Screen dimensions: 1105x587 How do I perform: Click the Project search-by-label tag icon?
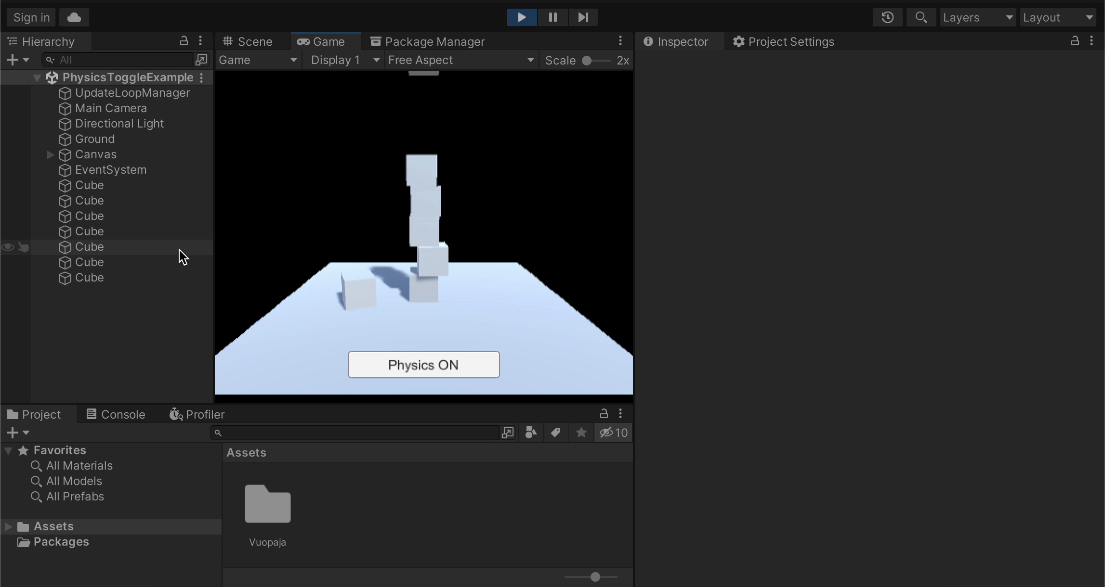[555, 433]
